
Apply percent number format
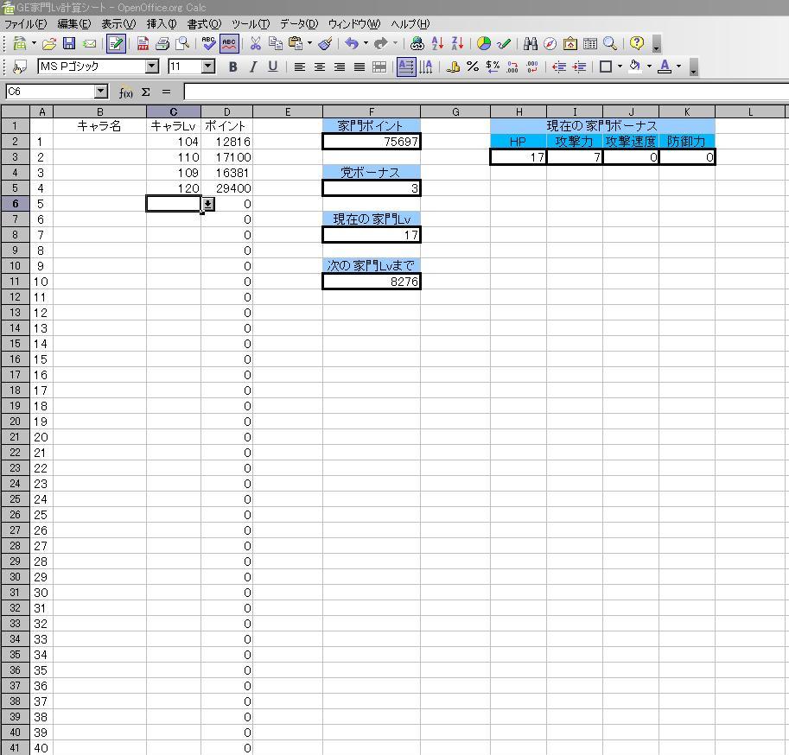(473, 67)
